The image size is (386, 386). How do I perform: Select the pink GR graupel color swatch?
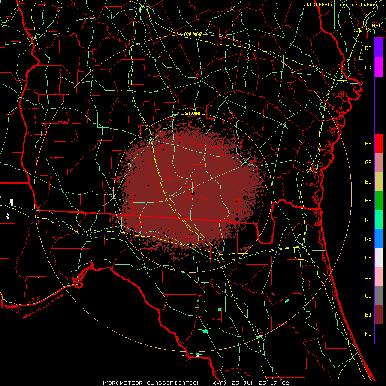coord(379,163)
